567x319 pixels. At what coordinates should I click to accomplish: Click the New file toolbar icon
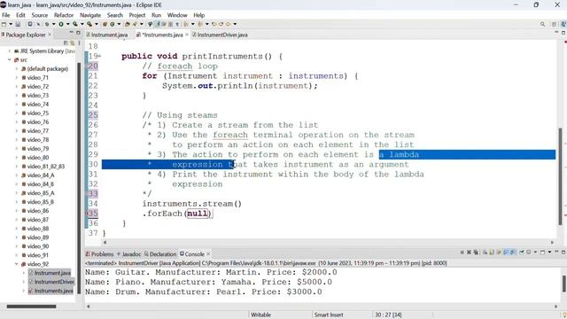[x=4, y=24]
